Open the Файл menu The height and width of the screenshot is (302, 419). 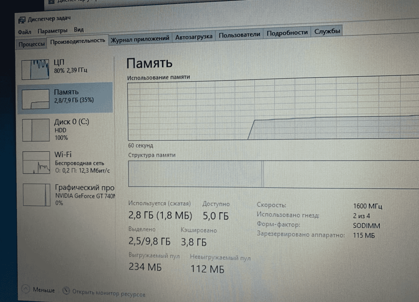pyautogui.click(x=25, y=31)
